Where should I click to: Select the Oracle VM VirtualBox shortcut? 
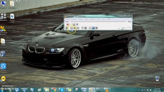pyautogui.click(x=3, y=55)
